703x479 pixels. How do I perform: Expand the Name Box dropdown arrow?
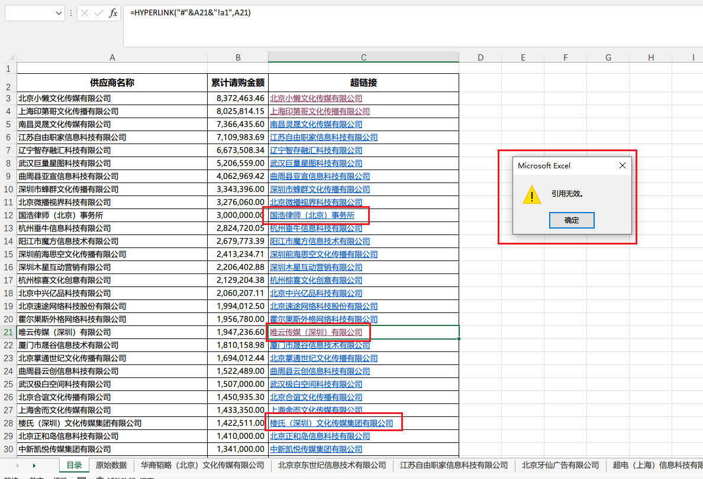point(58,13)
